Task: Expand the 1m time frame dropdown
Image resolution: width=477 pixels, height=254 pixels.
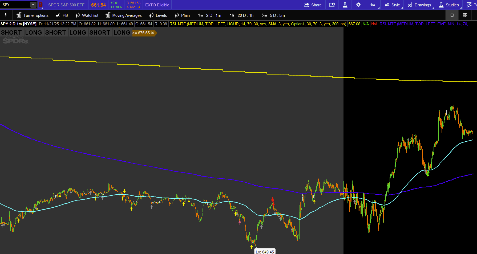Action: (x=373, y=5)
